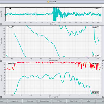This screenshot has height=104, width=104.
Task: Click the Frequency (Hz) label under magnitude graph
Action: pos(53,97)
